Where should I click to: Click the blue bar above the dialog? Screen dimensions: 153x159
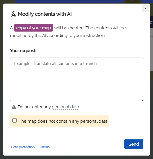[69, 1]
